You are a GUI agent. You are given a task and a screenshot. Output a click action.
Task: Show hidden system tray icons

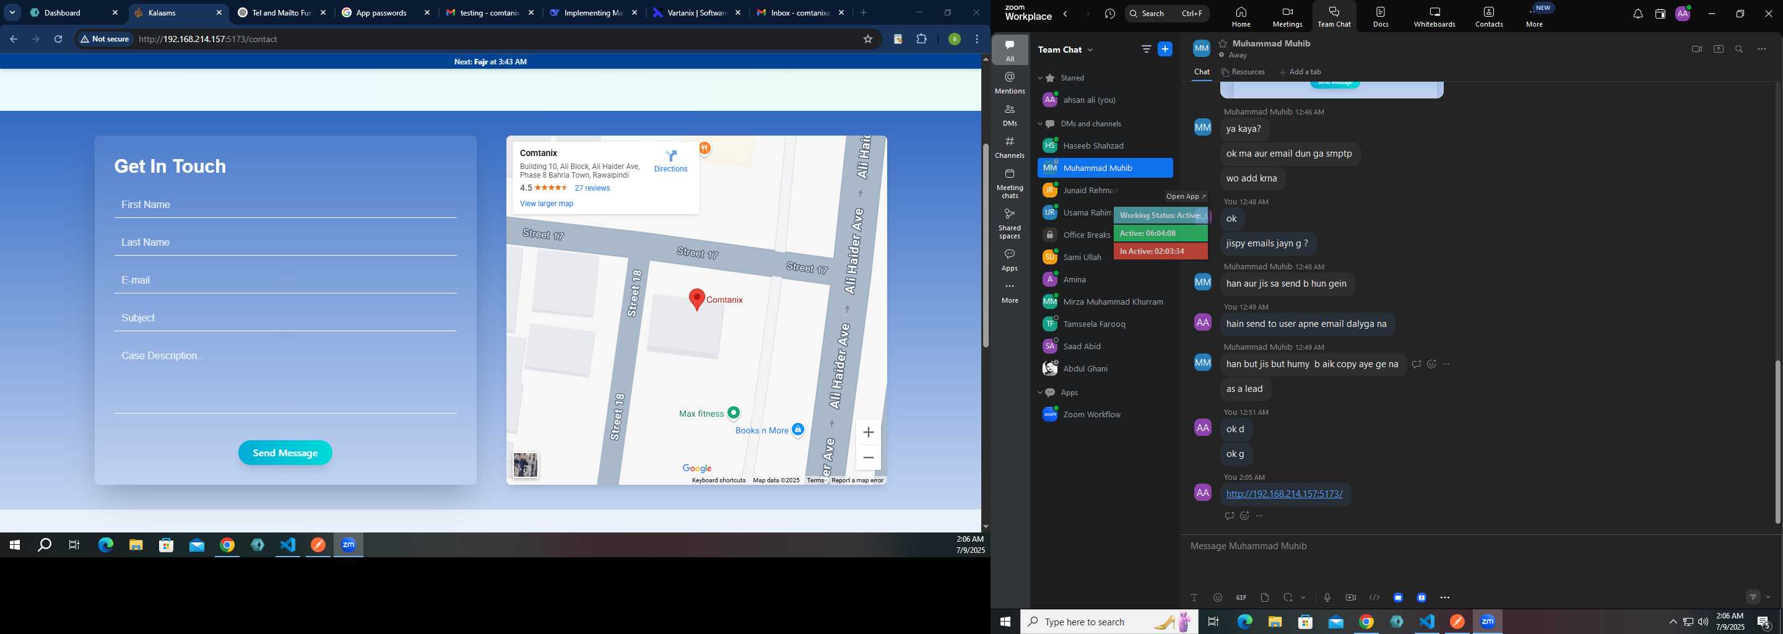point(1673,622)
